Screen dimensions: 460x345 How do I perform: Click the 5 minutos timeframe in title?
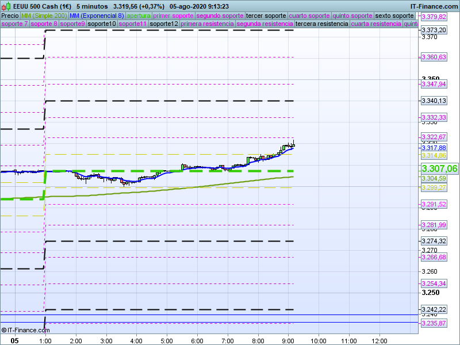click(x=93, y=6)
